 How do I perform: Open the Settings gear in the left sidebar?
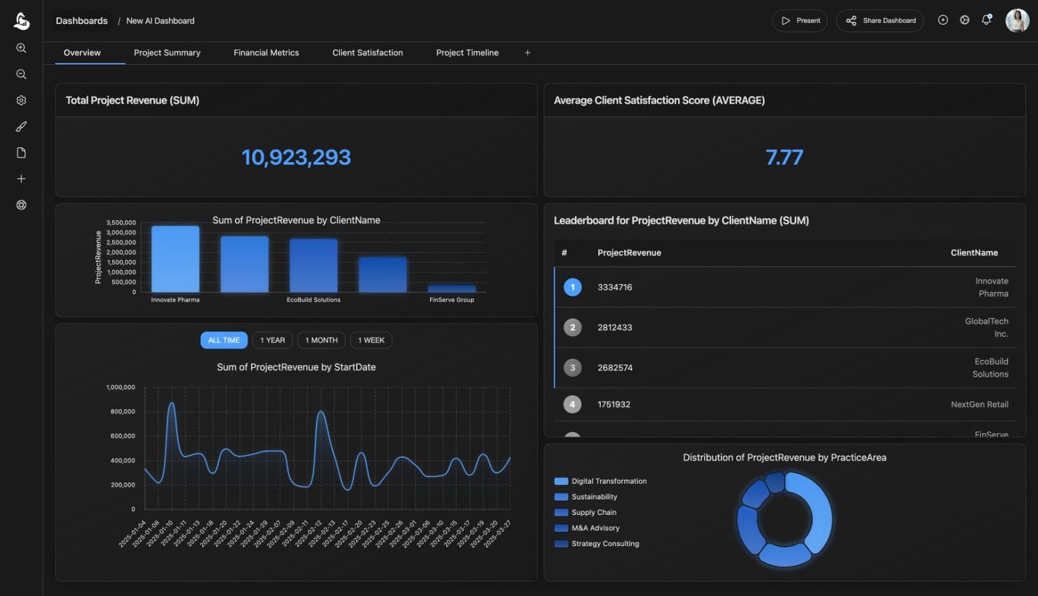(x=21, y=100)
